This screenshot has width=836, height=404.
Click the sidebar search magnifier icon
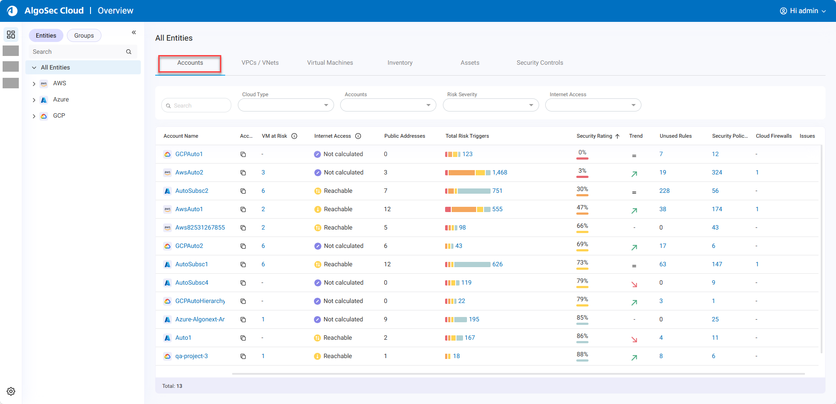[x=129, y=52]
